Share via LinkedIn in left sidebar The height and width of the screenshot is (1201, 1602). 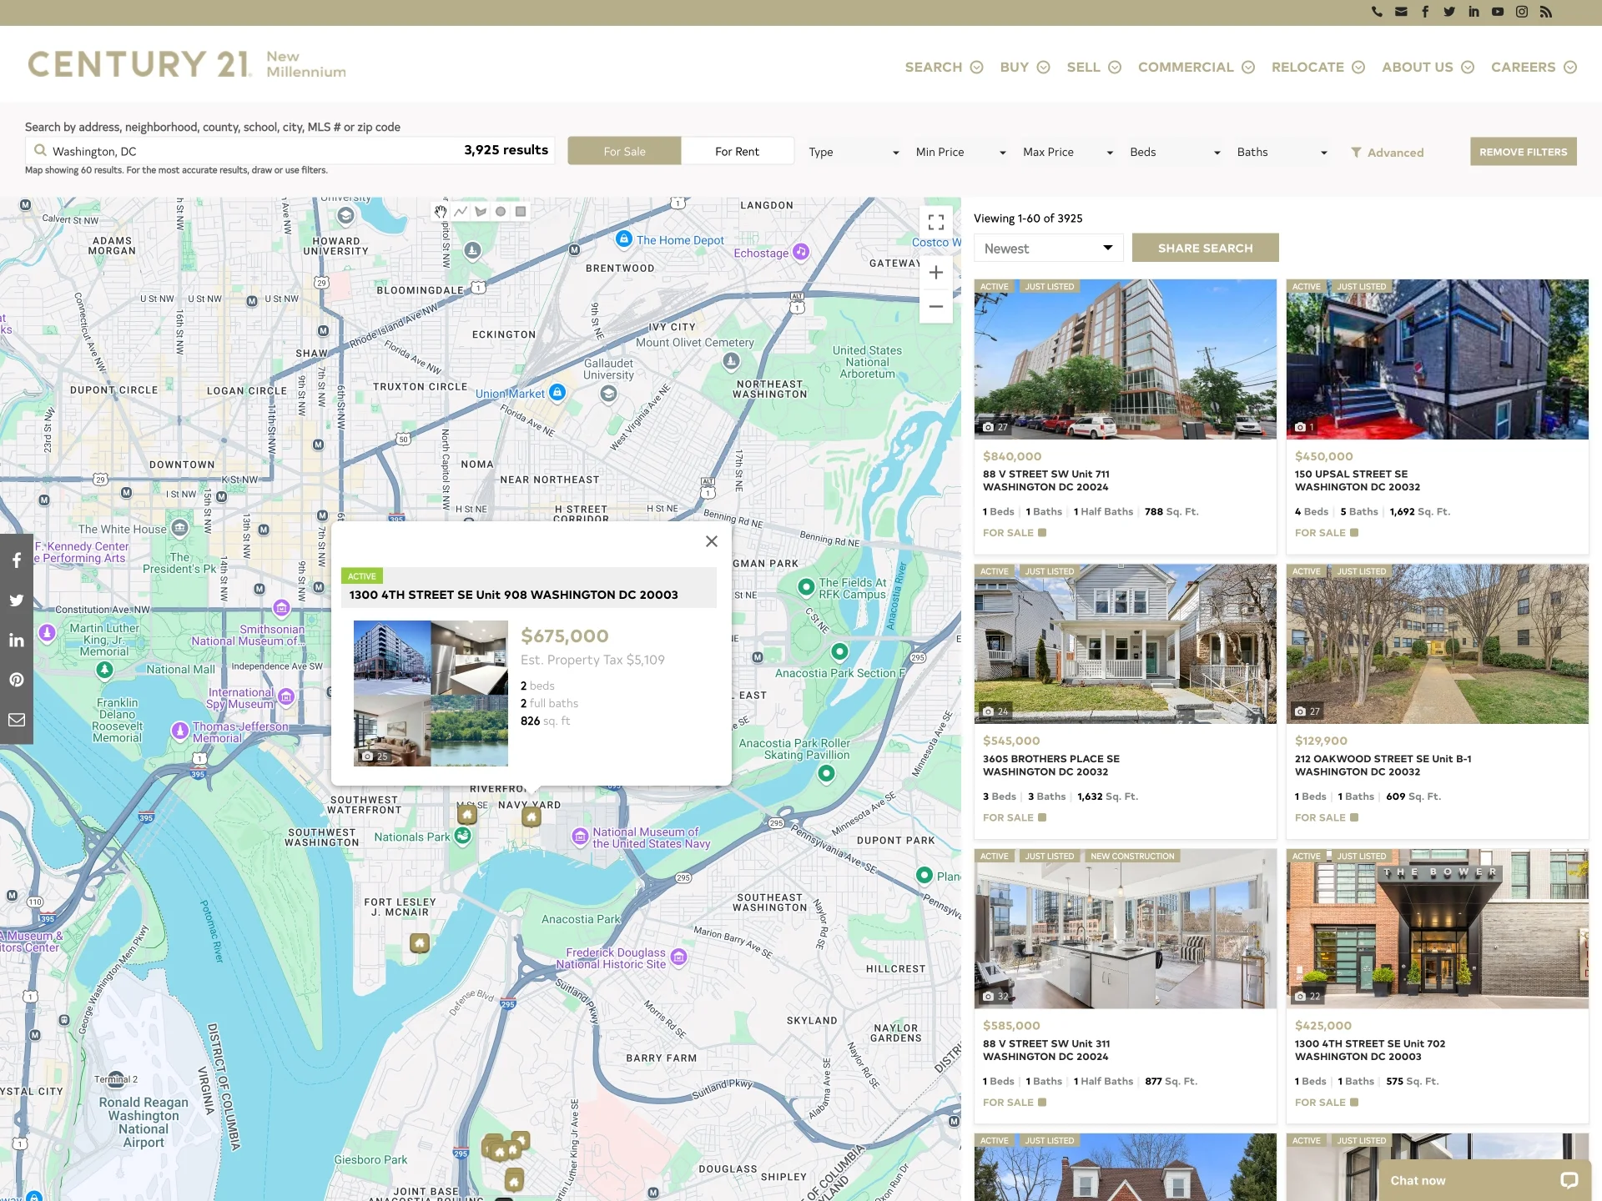coord(17,641)
